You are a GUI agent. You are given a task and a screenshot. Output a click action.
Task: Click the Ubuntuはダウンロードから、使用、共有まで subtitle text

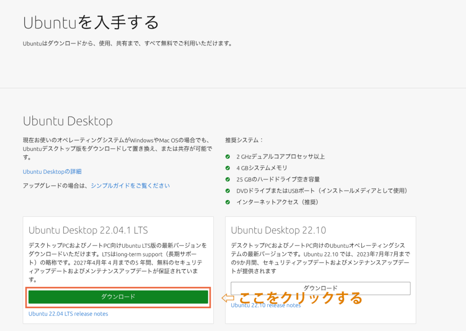(128, 43)
